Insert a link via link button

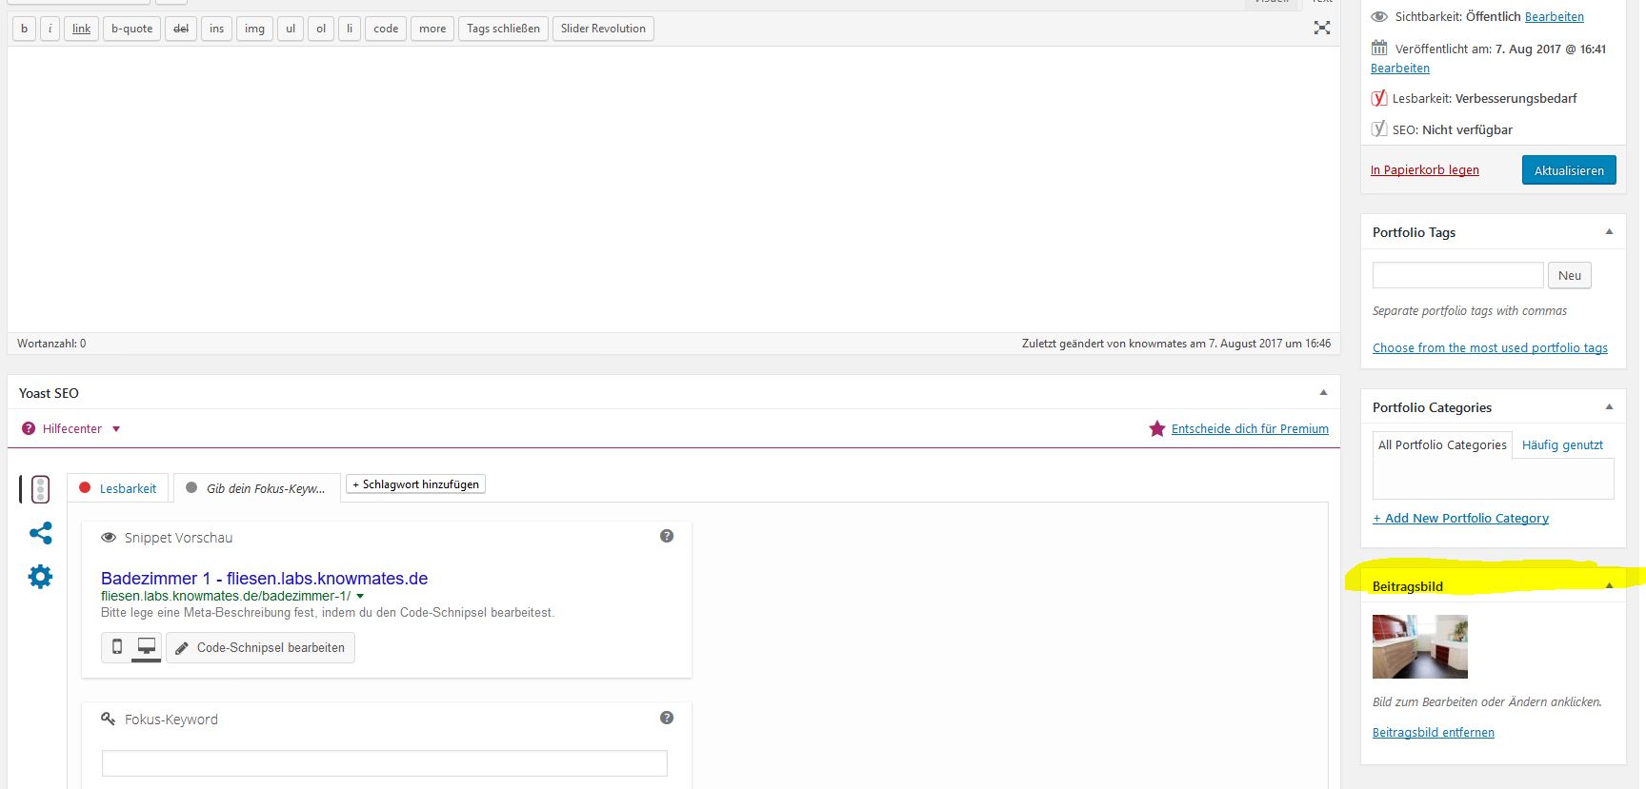pos(82,29)
